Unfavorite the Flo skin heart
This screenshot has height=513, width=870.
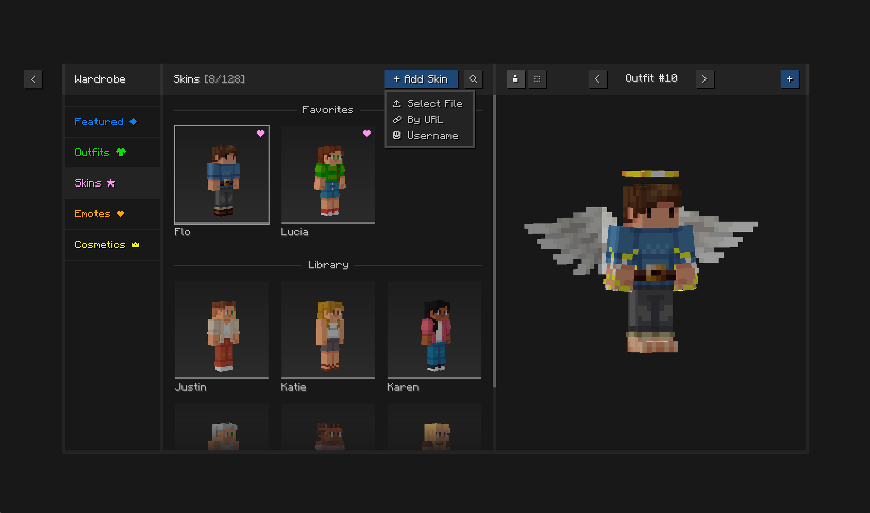point(260,133)
